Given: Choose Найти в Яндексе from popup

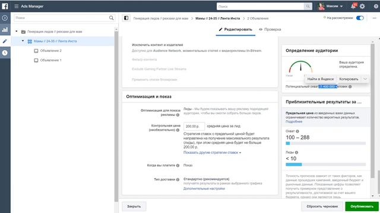Looking at the screenshot, I should pyautogui.click(x=321, y=79).
